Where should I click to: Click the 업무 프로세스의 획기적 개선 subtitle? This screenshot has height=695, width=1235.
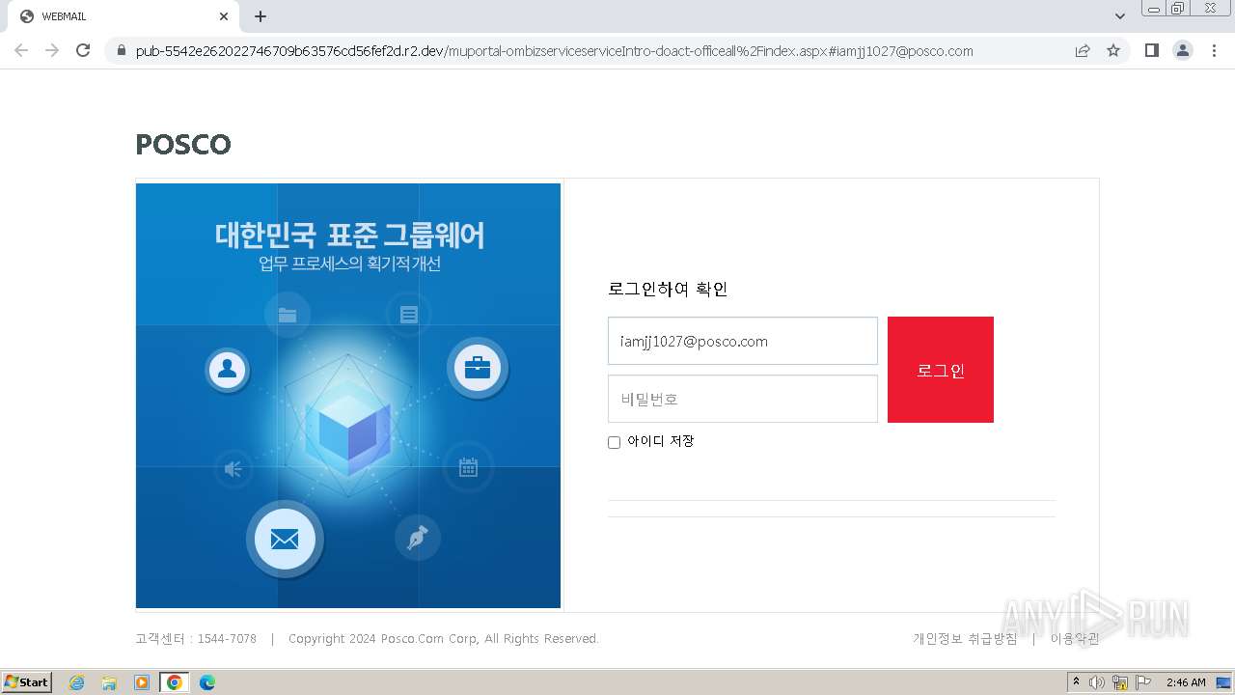point(349,264)
